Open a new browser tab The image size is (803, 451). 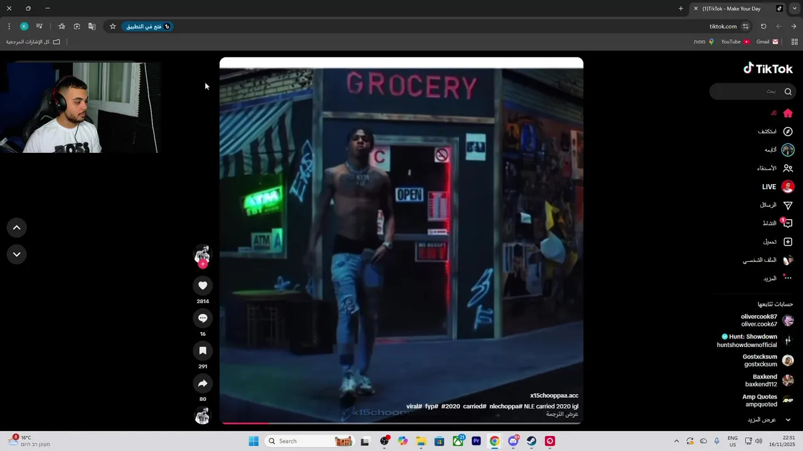tap(681, 9)
